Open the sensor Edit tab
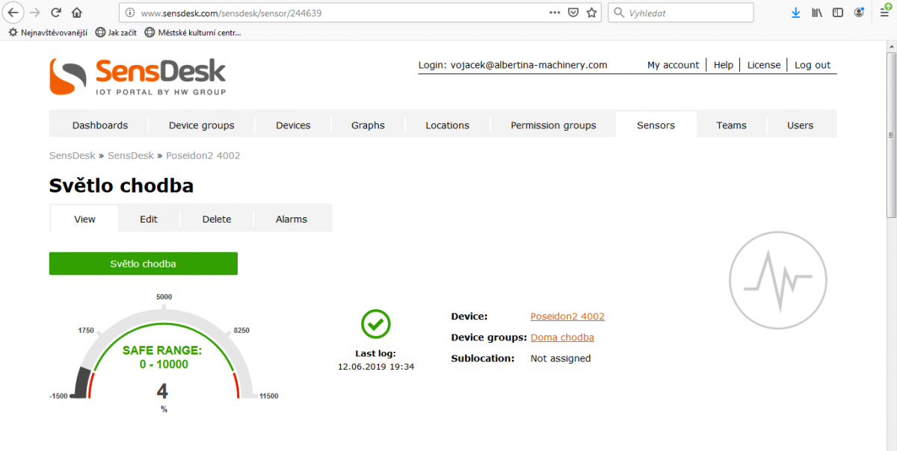 149,219
